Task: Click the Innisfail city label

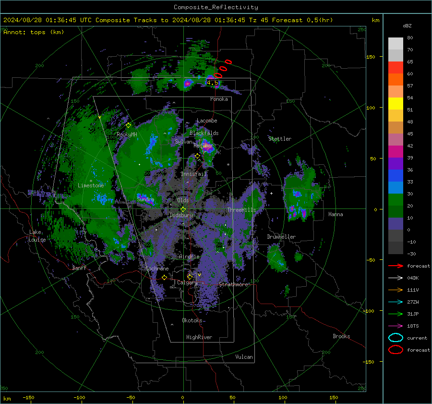Action: click(x=193, y=174)
